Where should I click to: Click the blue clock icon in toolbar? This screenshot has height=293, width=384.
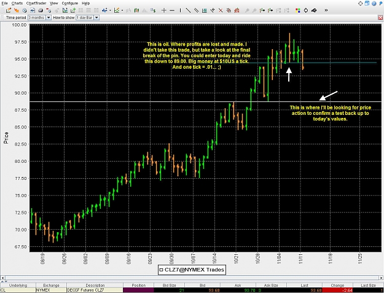tap(25, 10)
